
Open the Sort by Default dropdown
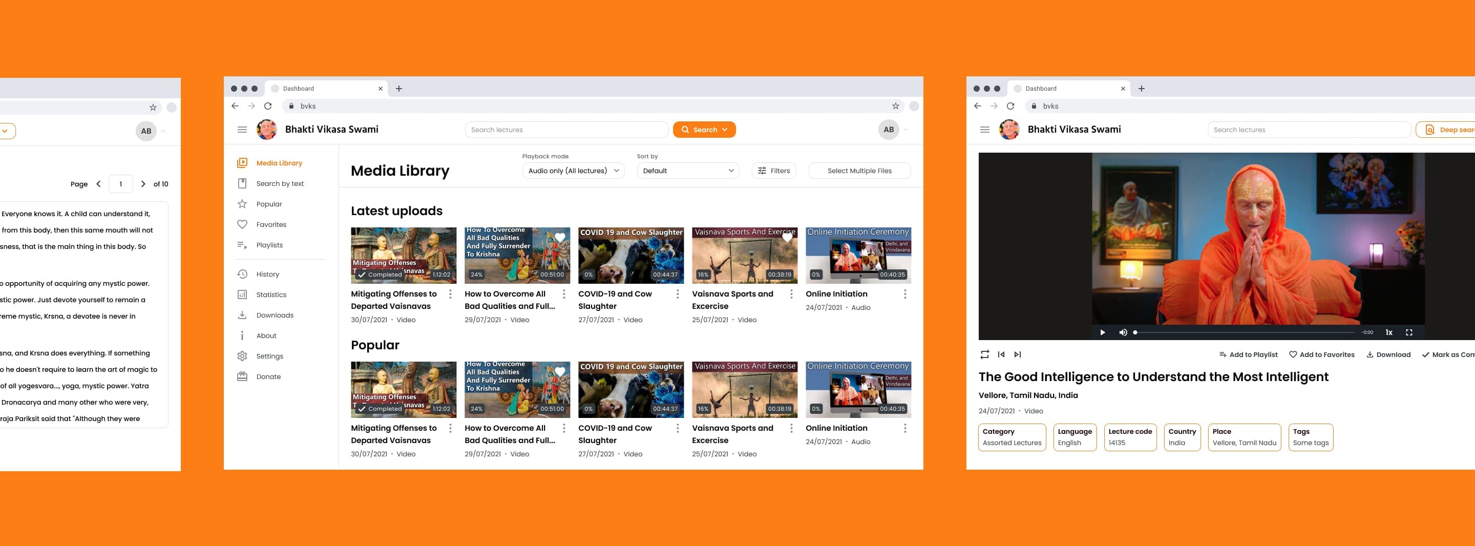point(688,171)
